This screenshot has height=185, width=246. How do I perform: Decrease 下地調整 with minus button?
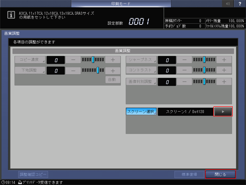tap(73, 71)
